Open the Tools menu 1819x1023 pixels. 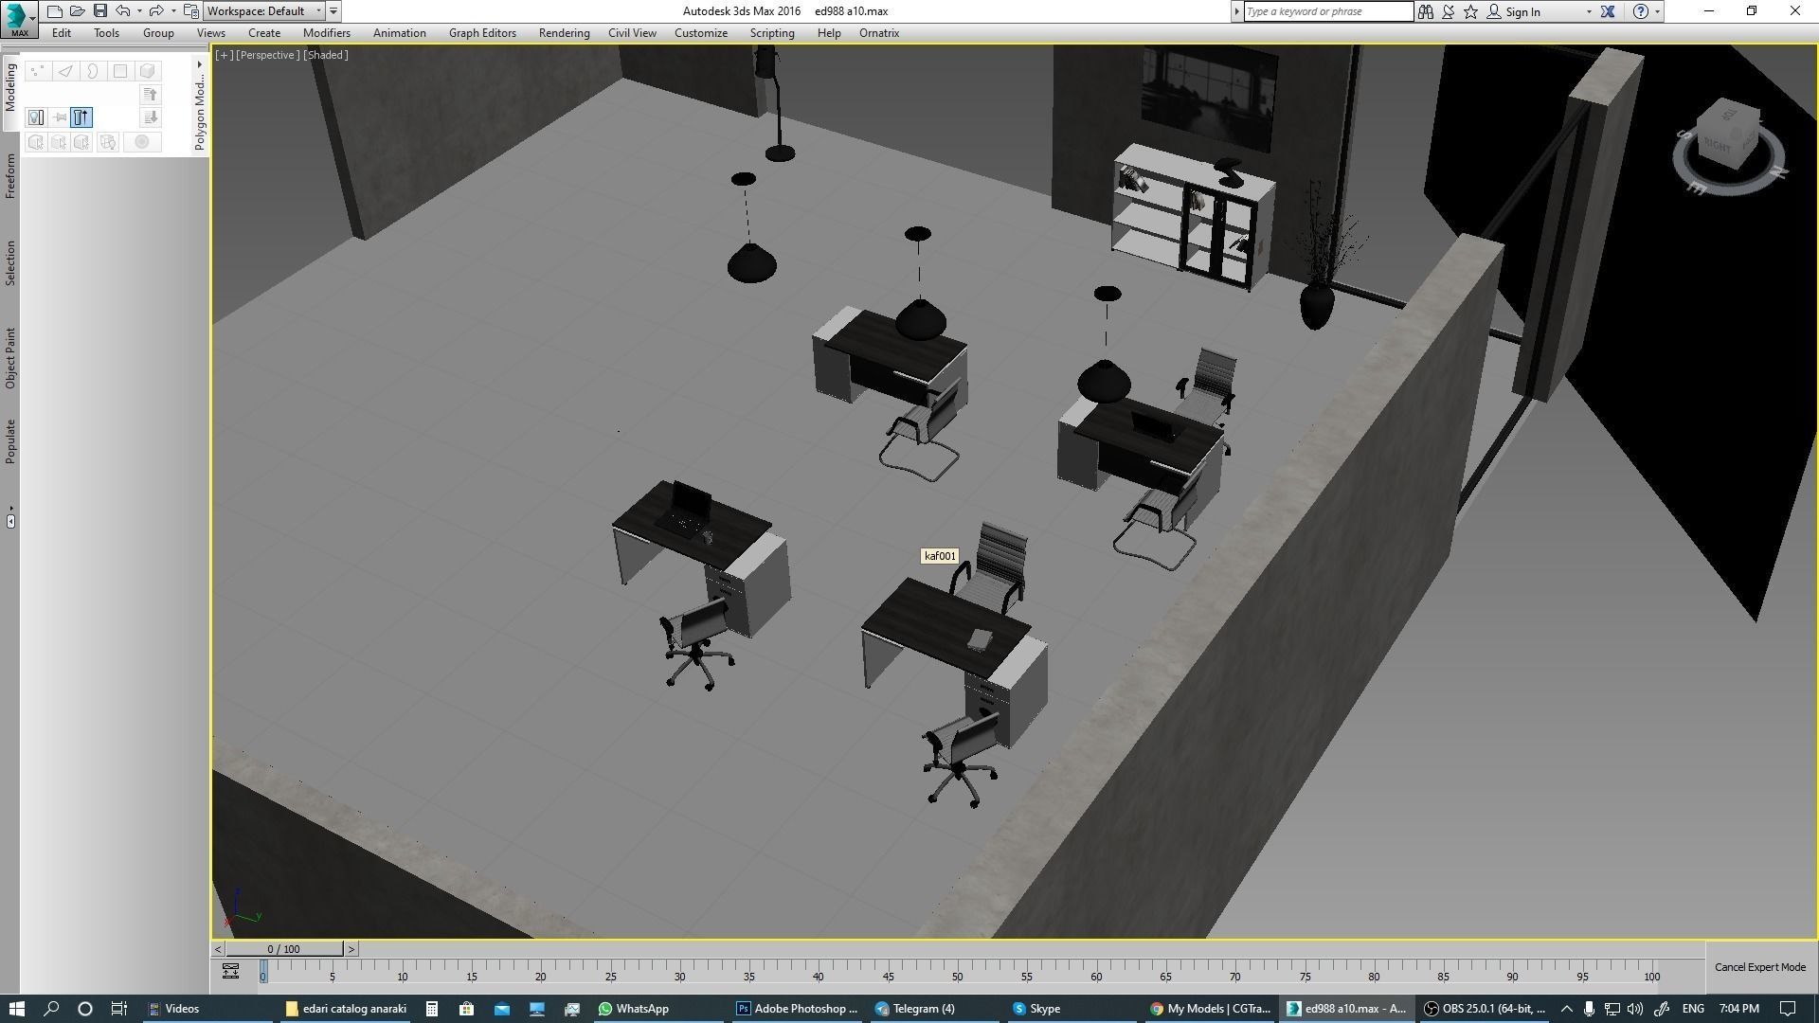[x=106, y=33]
